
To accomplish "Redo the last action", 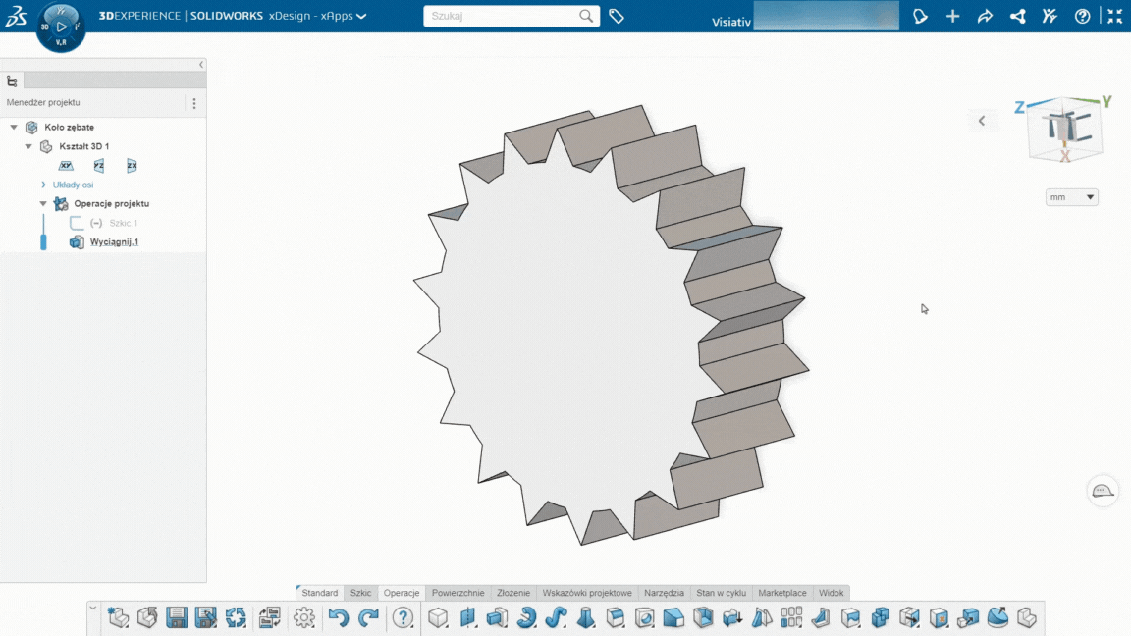I will coord(368,617).
